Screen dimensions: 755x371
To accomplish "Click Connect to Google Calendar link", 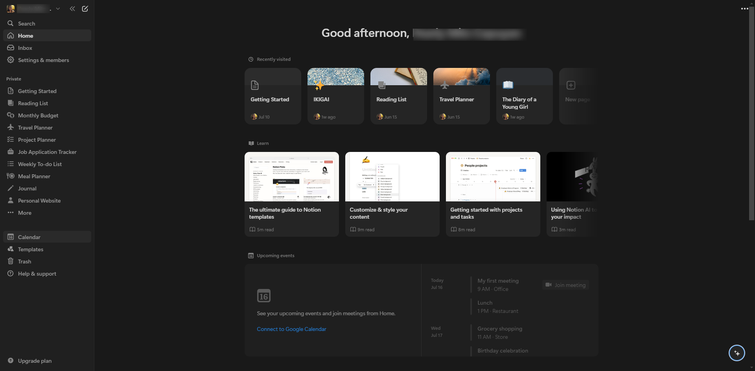I will click(x=291, y=329).
